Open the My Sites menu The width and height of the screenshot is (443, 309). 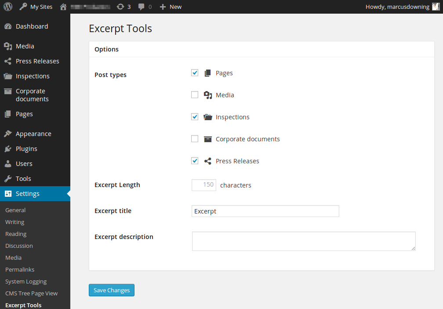tap(36, 7)
